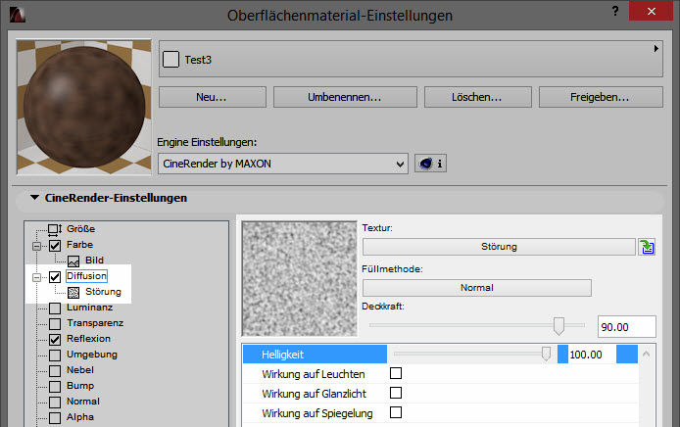
Task: Click the Freigeben... button
Action: [x=601, y=97]
